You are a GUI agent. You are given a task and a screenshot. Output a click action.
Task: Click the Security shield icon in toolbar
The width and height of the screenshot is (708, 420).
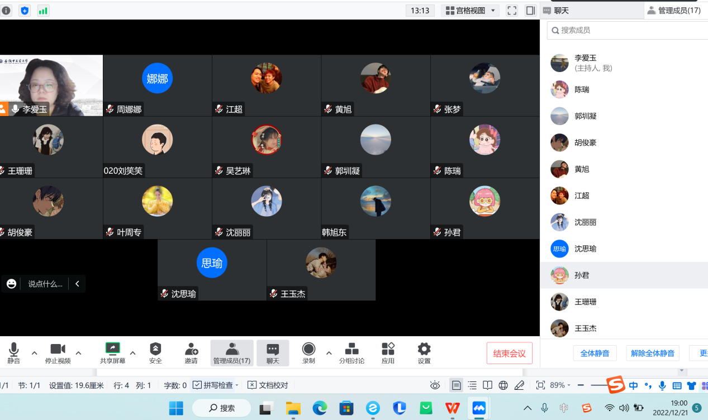coord(155,350)
